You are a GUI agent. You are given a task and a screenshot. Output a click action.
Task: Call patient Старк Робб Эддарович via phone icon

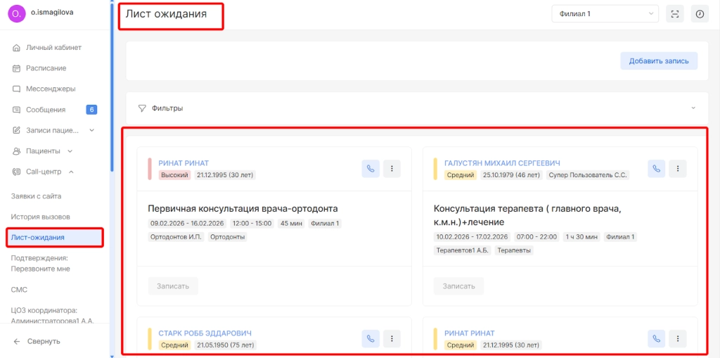click(x=371, y=338)
